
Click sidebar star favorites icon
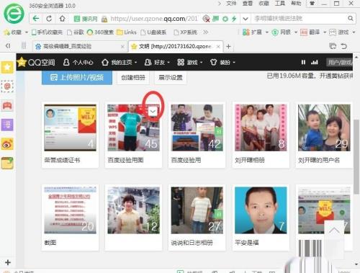[7, 67]
